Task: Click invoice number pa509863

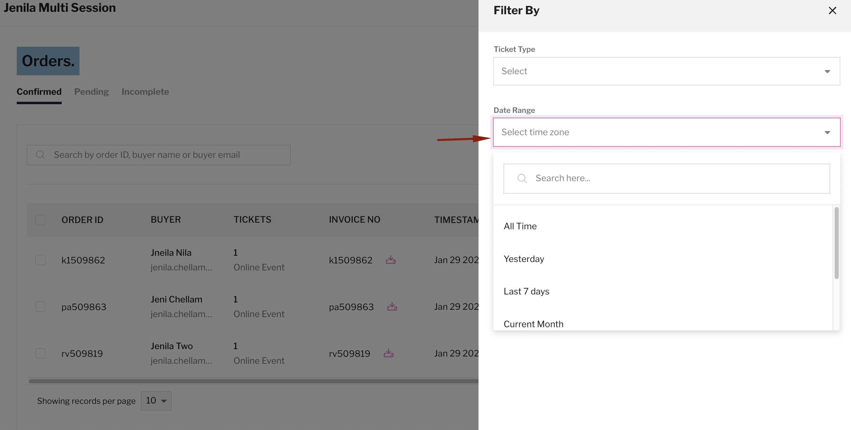Action: pyautogui.click(x=351, y=307)
